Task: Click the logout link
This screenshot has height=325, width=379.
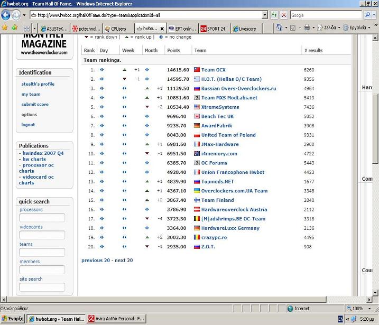Action: 28,125
